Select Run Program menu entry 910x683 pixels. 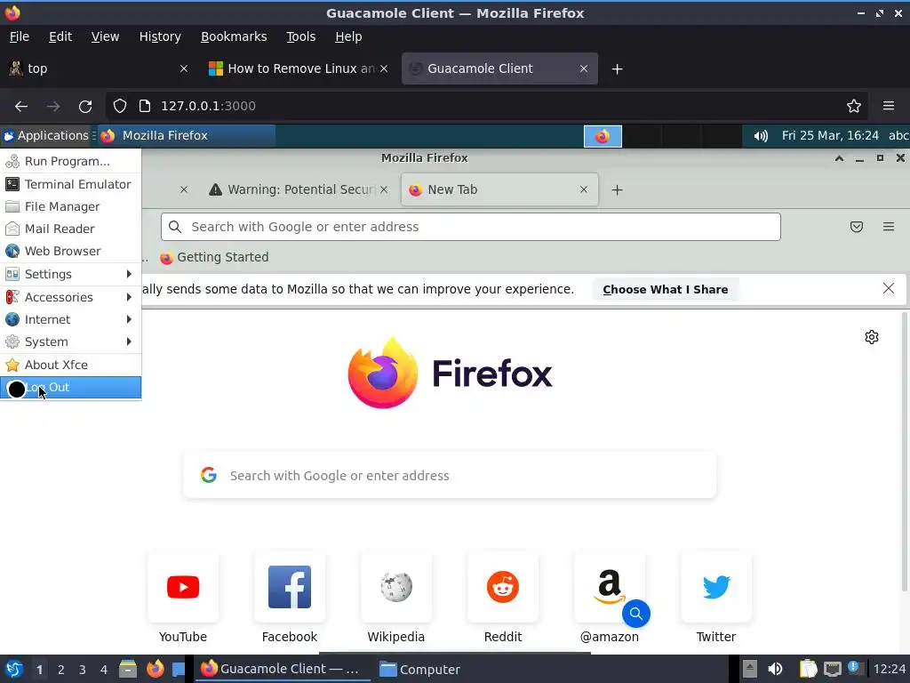(x=70, y=162)
